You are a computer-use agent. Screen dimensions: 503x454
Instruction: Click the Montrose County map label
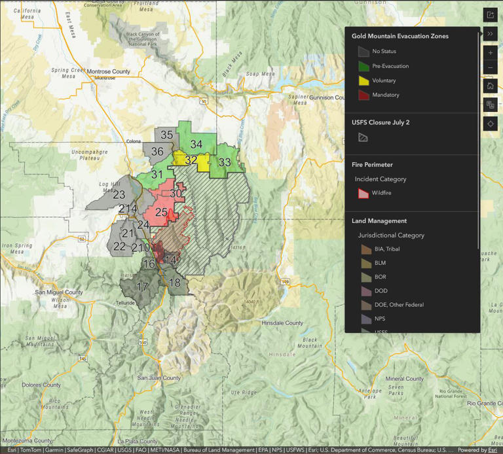tap(109, 71)
